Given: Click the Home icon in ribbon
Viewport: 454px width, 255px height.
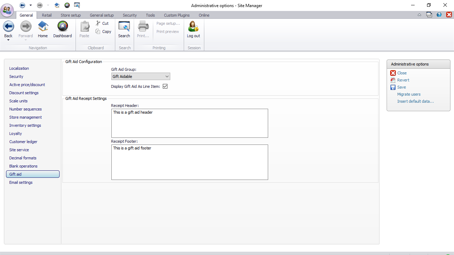Looking at the screenshot, I should point(43,27).
